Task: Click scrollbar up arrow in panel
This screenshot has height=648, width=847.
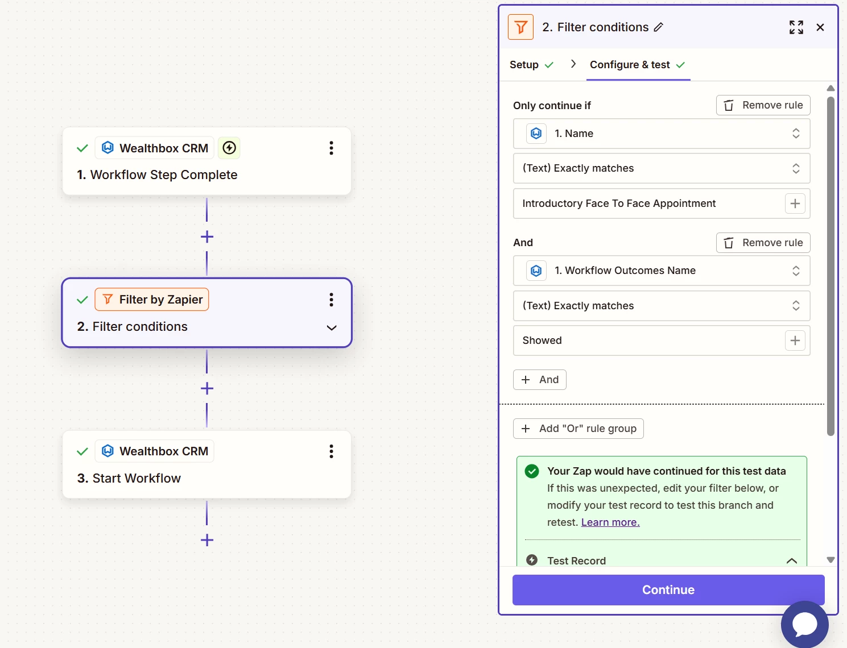Action: point(831,88)
